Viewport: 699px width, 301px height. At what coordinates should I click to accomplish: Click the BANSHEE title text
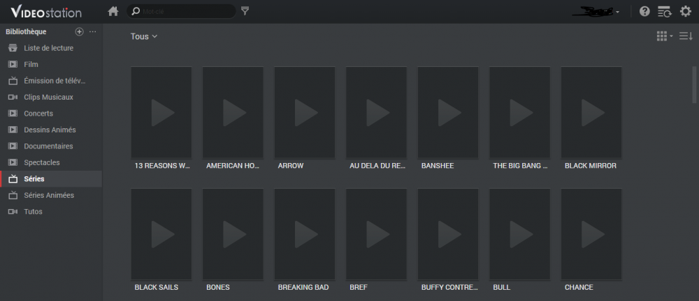(438, 166)
